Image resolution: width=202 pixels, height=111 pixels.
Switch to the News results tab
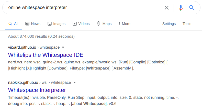coord(36,24)
